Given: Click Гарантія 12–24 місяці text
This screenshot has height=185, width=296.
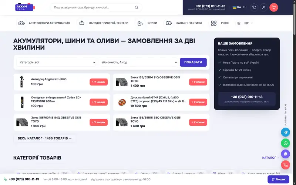Looking at the screenshot, I should pos(237,70).
